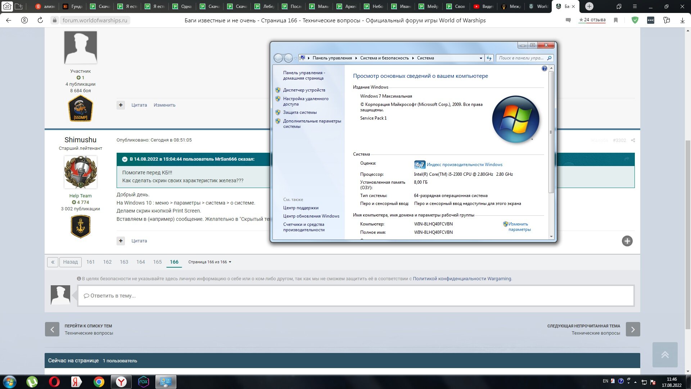Open the Wargaming privacy policy link

[462, 279]
